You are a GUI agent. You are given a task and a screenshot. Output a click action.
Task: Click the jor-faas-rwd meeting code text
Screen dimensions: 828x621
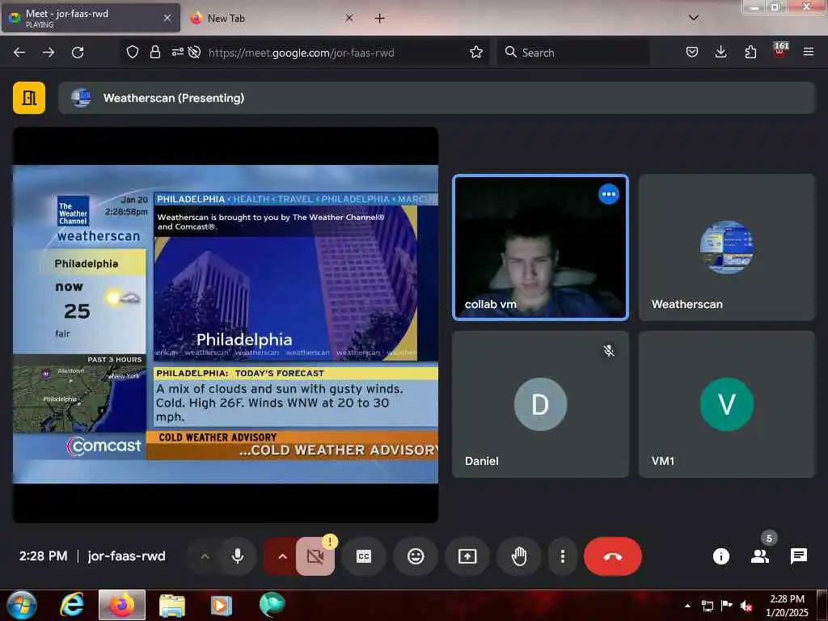click(x=127, y=556)
